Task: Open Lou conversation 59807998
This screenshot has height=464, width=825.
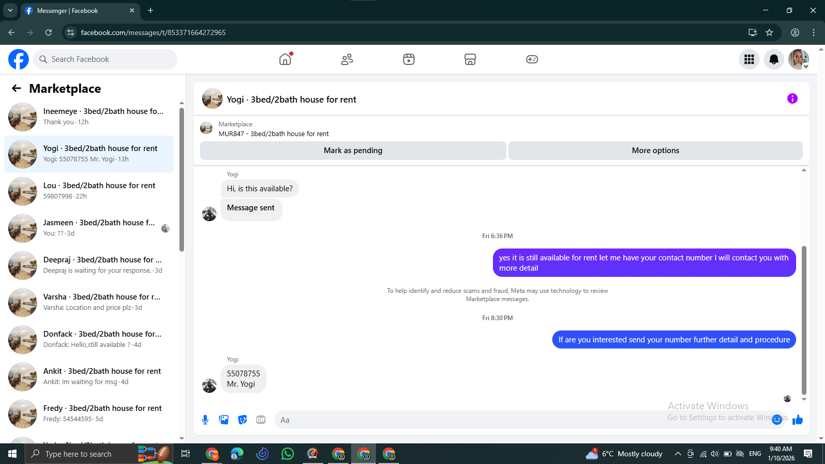Action: (89, 191)
